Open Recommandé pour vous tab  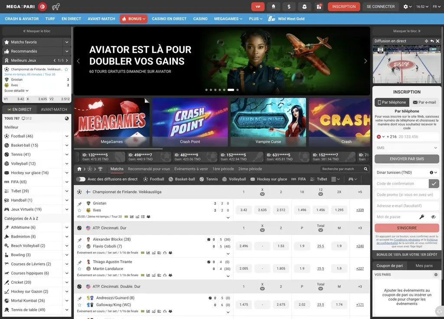click(x=149, y=169)
